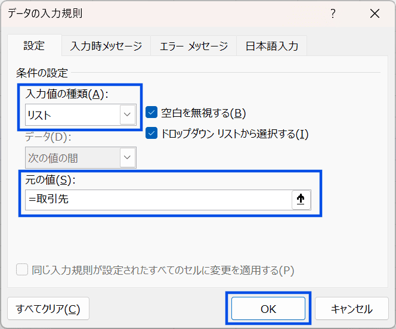
Task: Click the データ dropdown arrow
Action: (126, 158)
